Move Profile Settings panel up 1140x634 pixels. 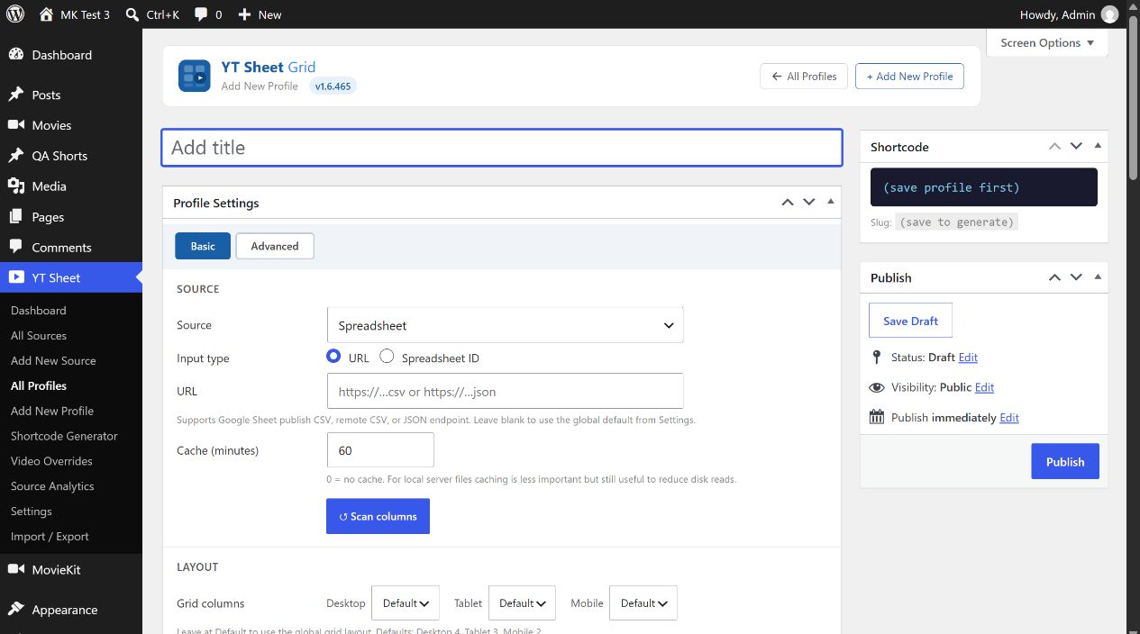[788, 203]
